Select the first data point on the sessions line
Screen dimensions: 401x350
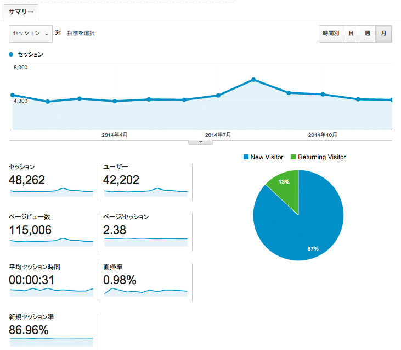click(x=13, y=95)
